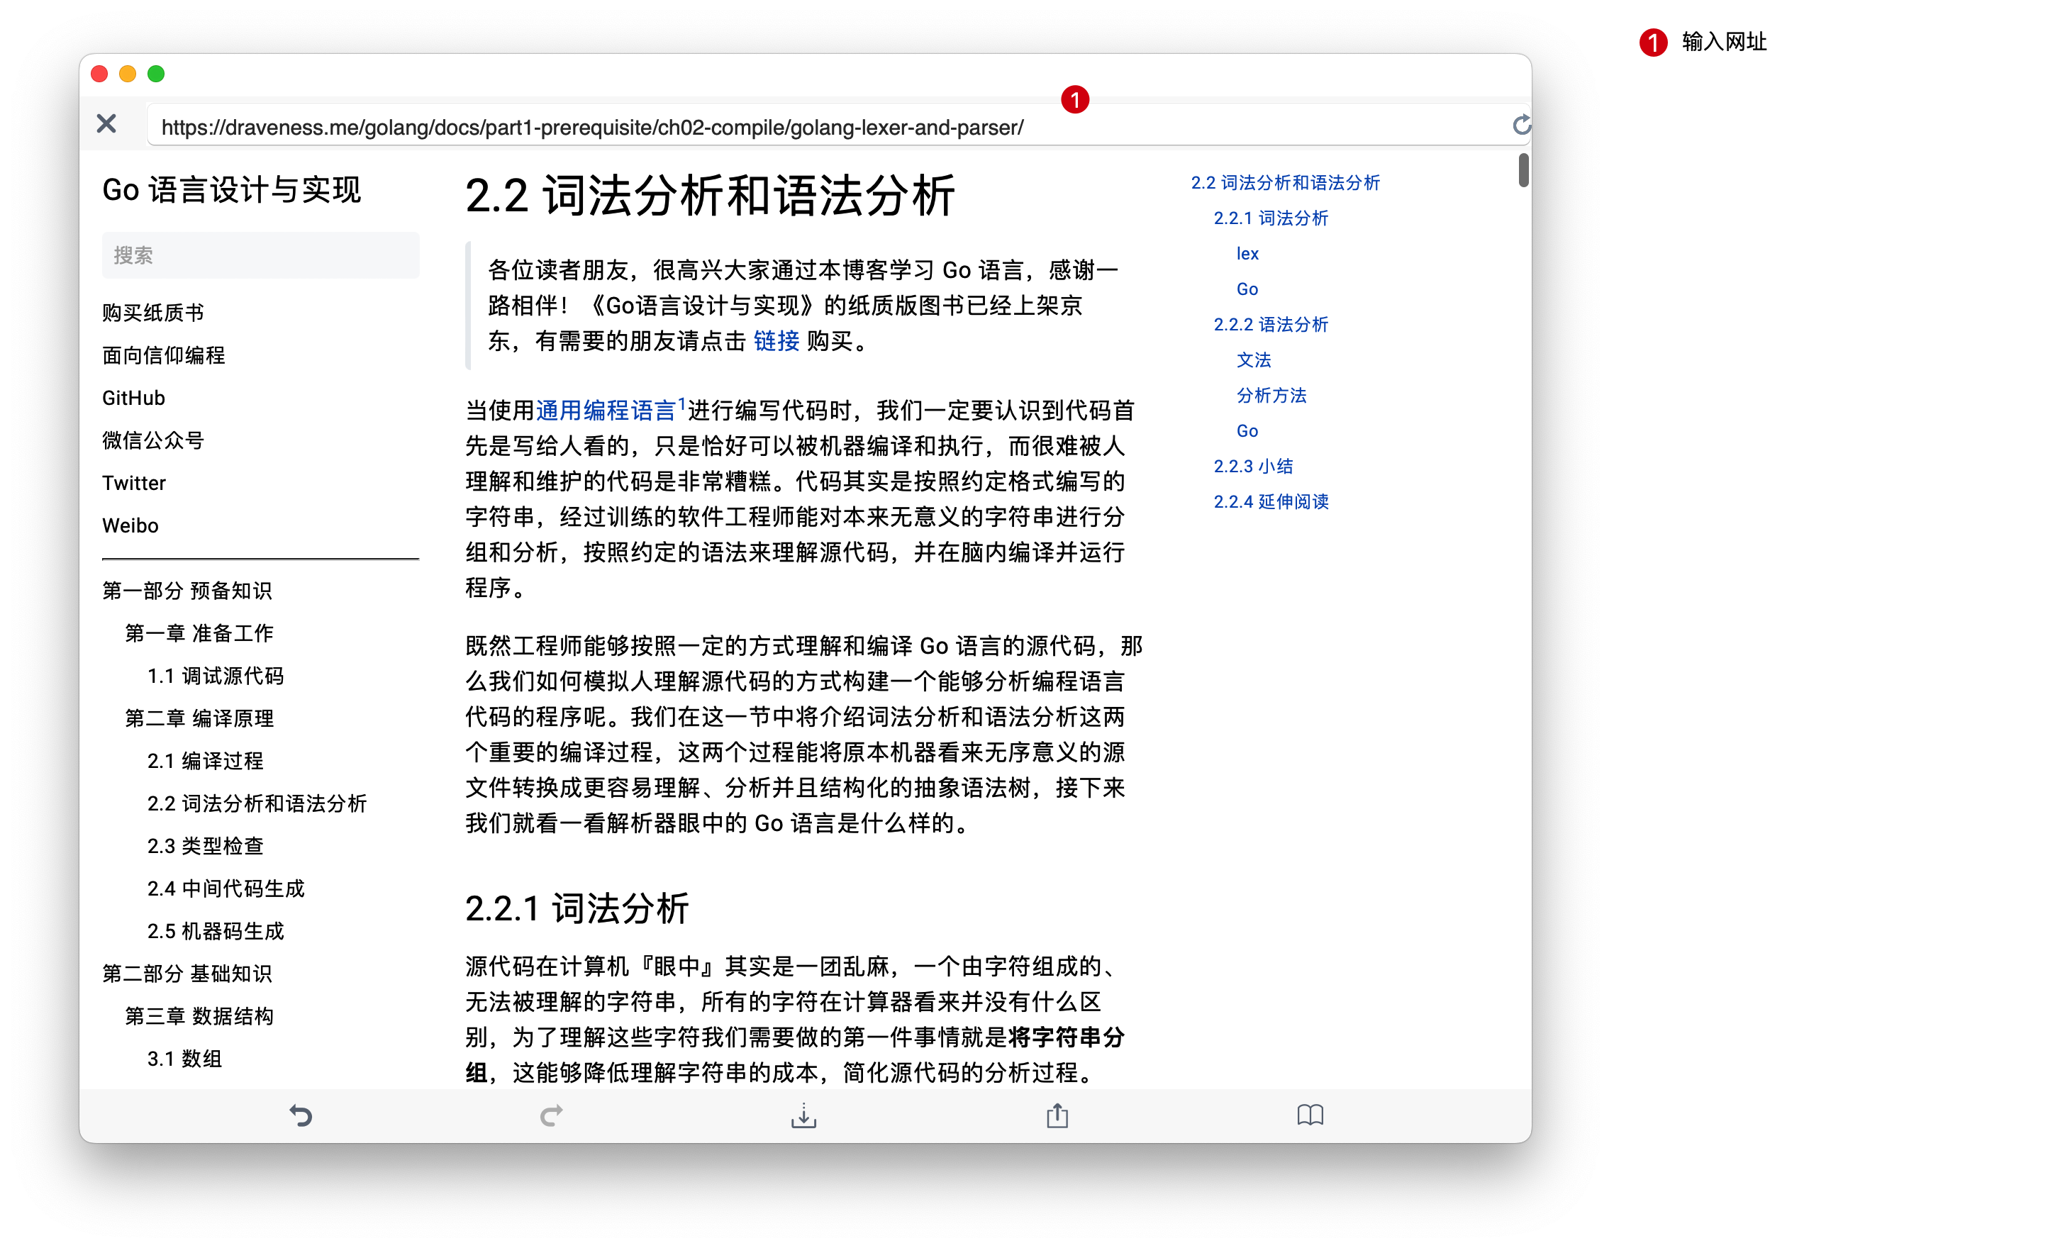Open the Weibo link
The image size is (2065, 1248).
pos(130,525)
